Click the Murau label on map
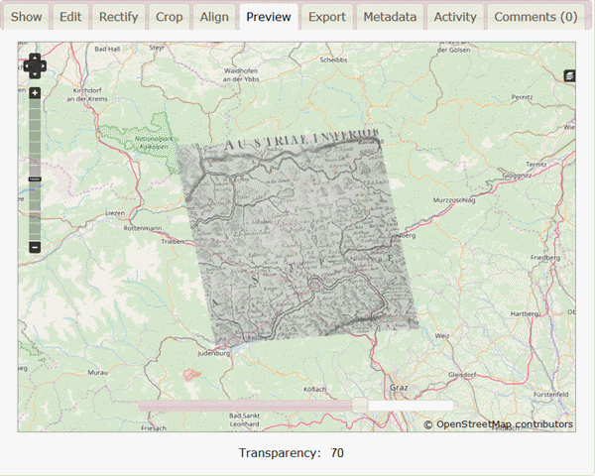This screenshot has height=476, width=595. click(98, 373)
